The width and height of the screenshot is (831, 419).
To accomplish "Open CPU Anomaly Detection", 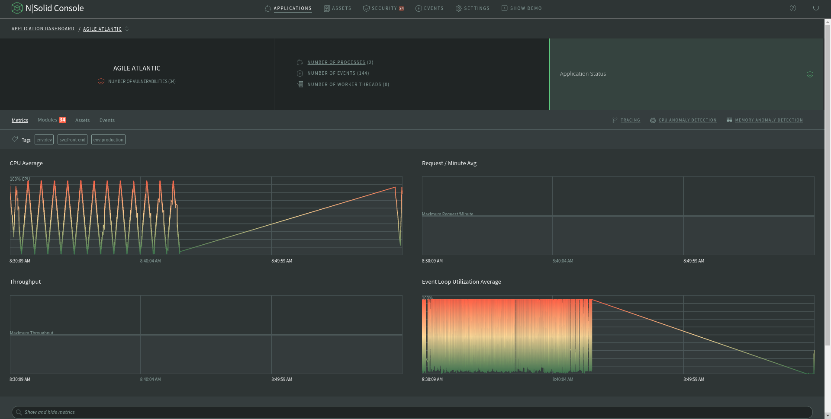I will (x=687, y=120).
